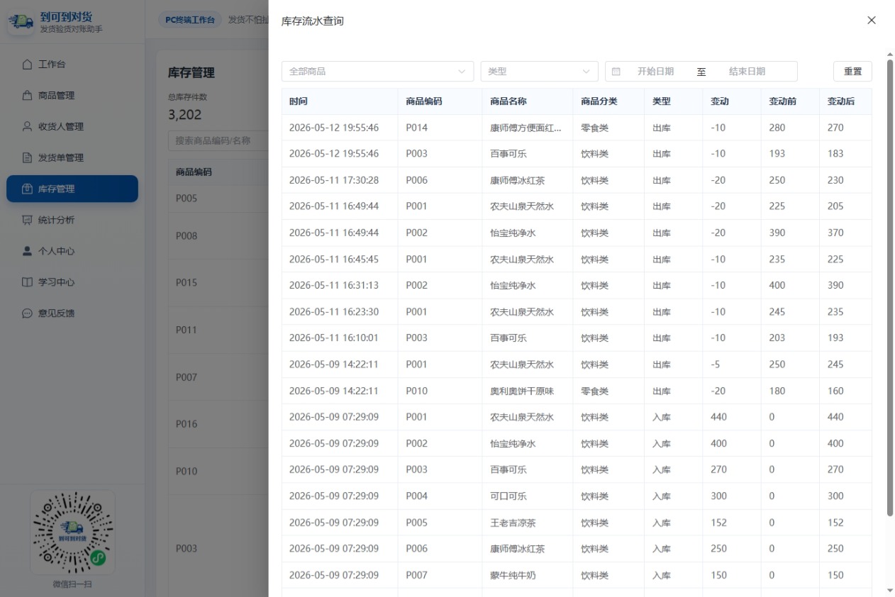Click P011 in background inventory list

point(187,330)
